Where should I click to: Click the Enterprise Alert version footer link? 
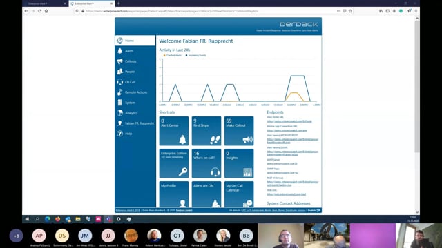click(x=128, y=210)
